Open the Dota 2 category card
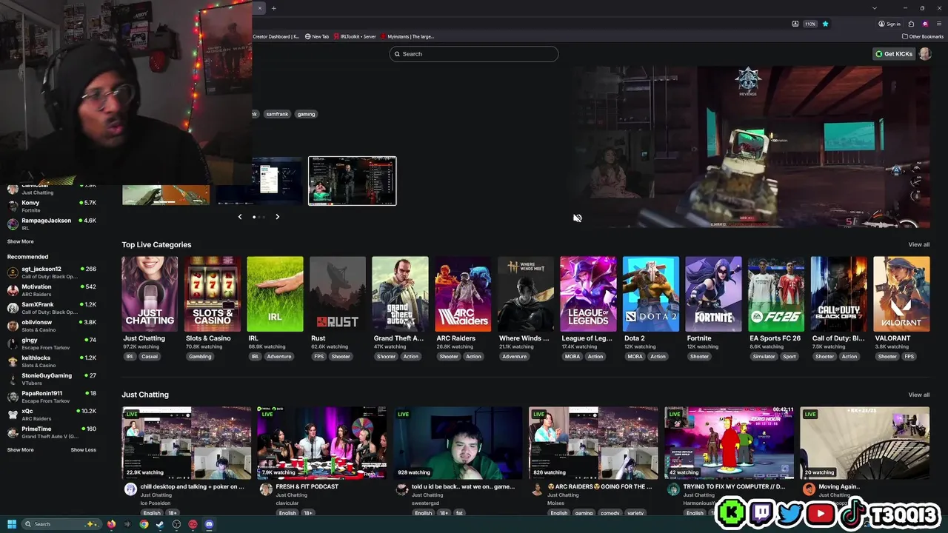Image resolution: width=948 pixels, height=533 pixels. click(651, 294)
